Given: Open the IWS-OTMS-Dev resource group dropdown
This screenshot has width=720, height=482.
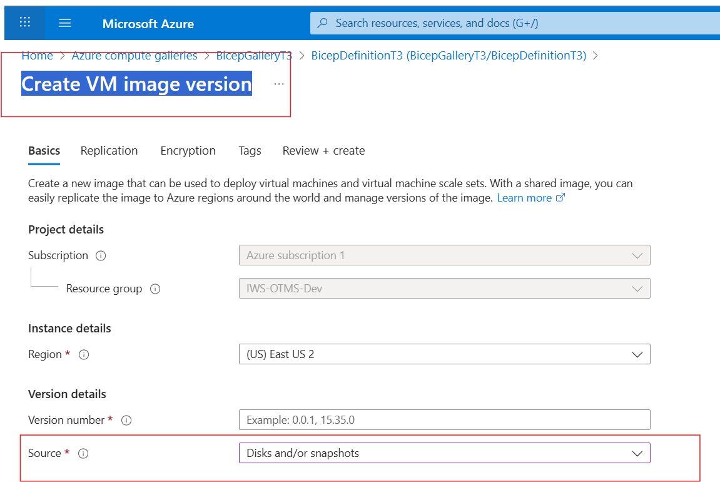Looking at the screenshot, I should pos(445,289).
